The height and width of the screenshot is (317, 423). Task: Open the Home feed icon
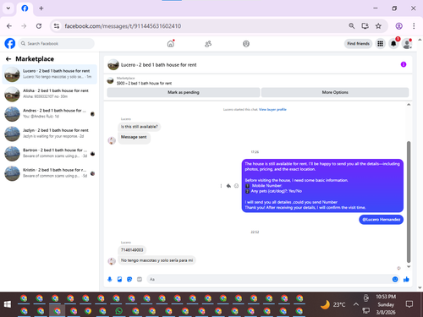pyautogui.click(x=171, y=44)
